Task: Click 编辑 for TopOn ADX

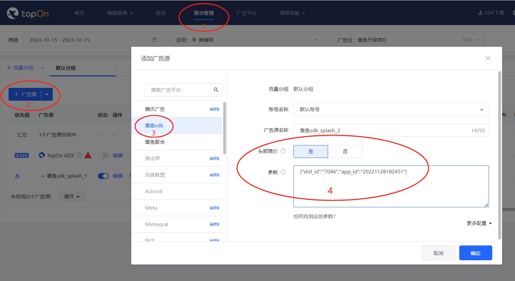Action: coord(118,155)
